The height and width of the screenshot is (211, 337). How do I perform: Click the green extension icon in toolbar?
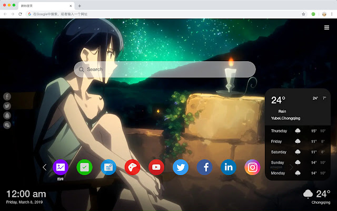(x=313, y=14)
